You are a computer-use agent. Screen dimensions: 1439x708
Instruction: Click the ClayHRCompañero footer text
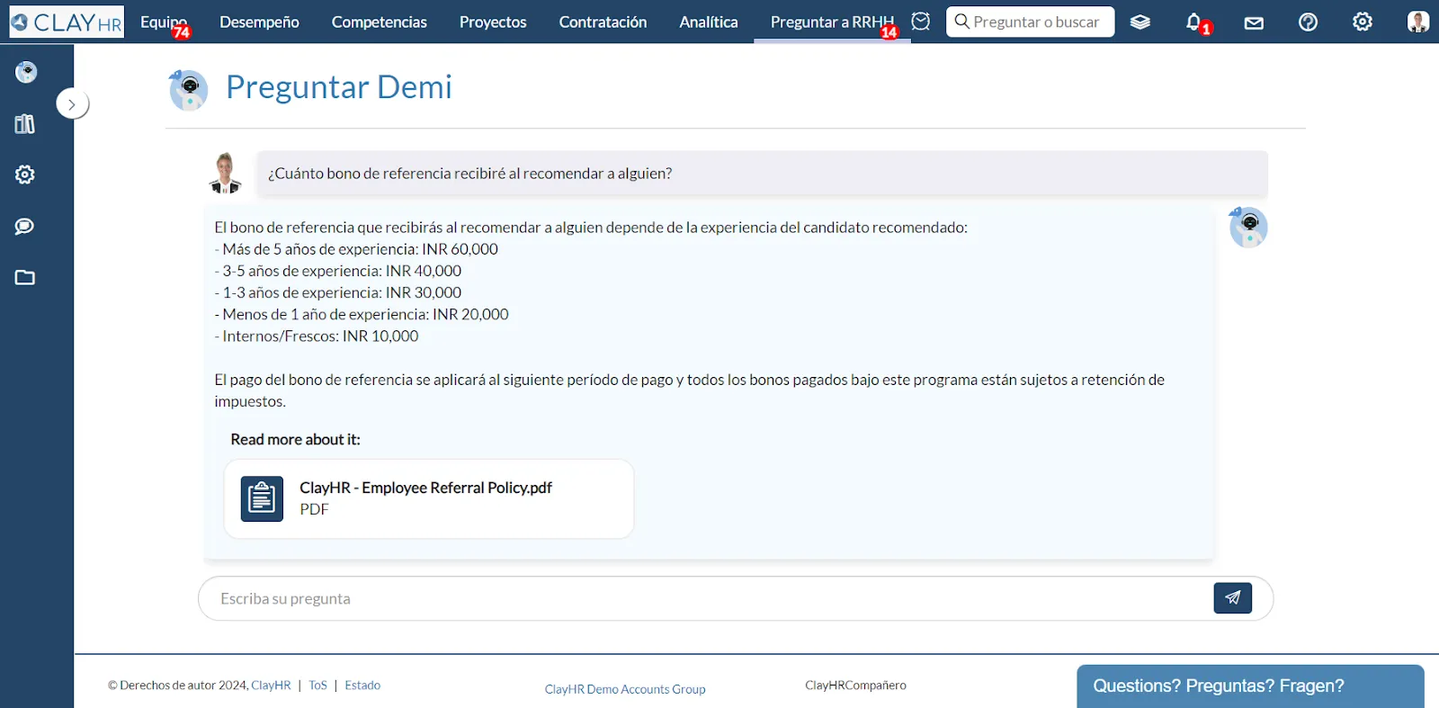855,686
